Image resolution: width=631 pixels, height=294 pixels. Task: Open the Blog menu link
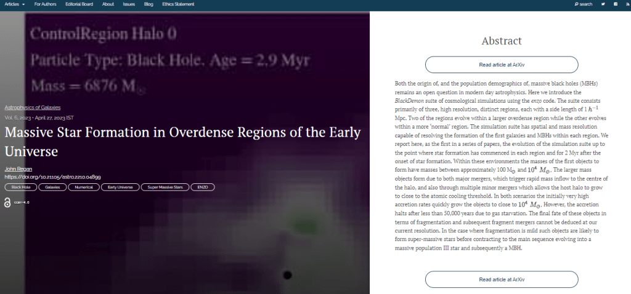click(148, 4)
